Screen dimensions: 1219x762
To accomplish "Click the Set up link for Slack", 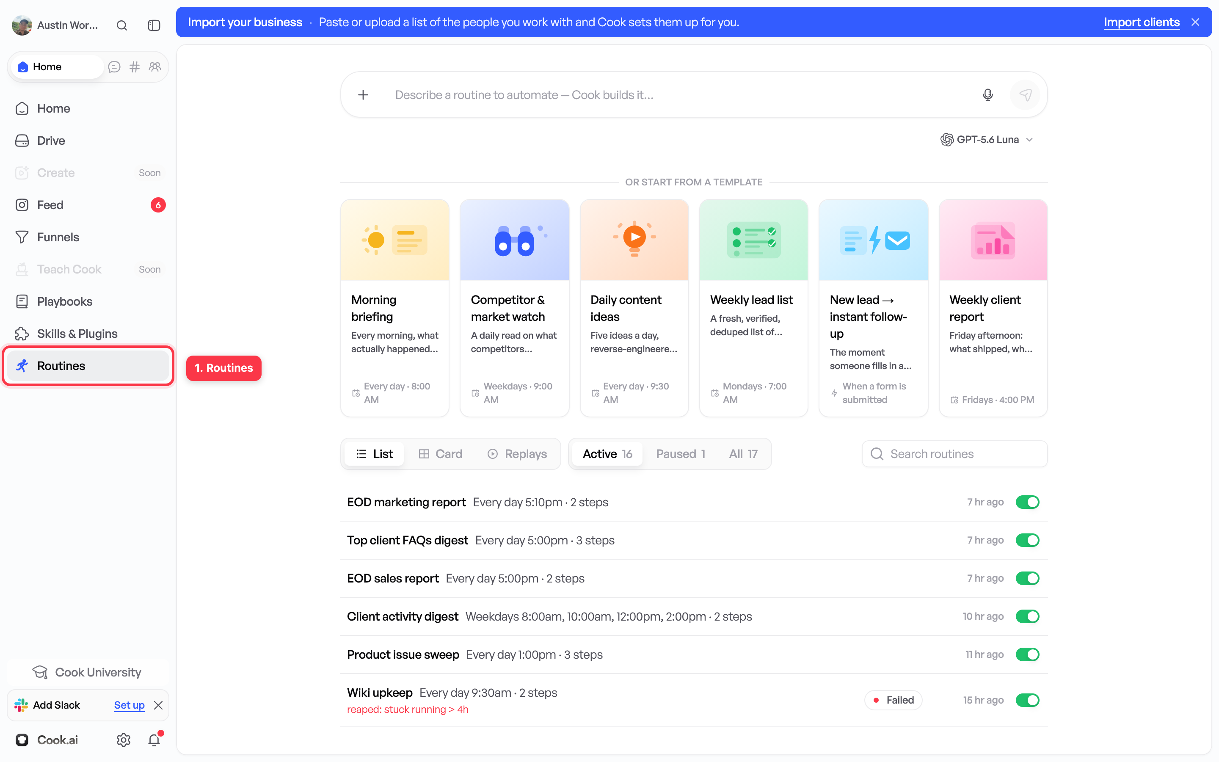I will [129, 705].
